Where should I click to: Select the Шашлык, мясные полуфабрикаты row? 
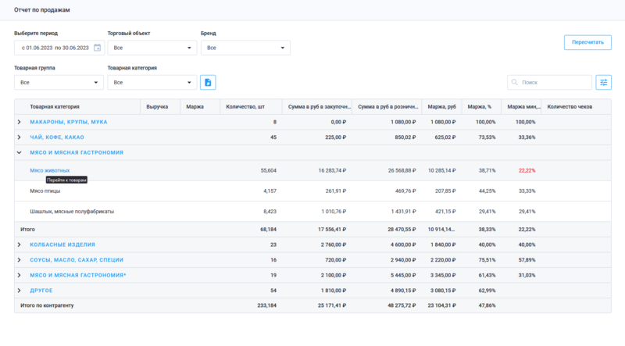click(x=312, y=211)
